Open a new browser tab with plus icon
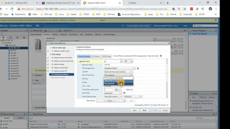230x129 pixels. [168, 3]
